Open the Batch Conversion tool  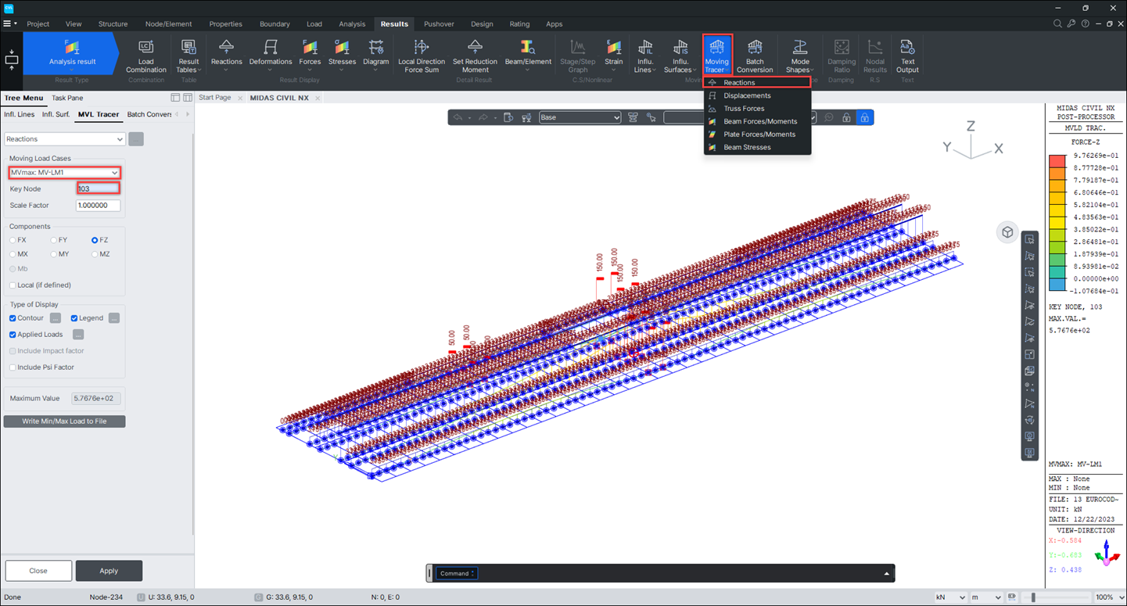(755, 56)
